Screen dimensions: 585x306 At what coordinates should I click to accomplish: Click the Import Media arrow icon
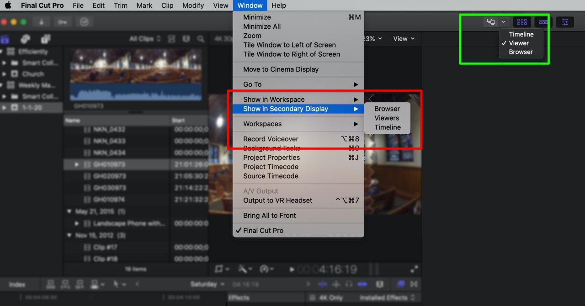(x=41, y=22)
